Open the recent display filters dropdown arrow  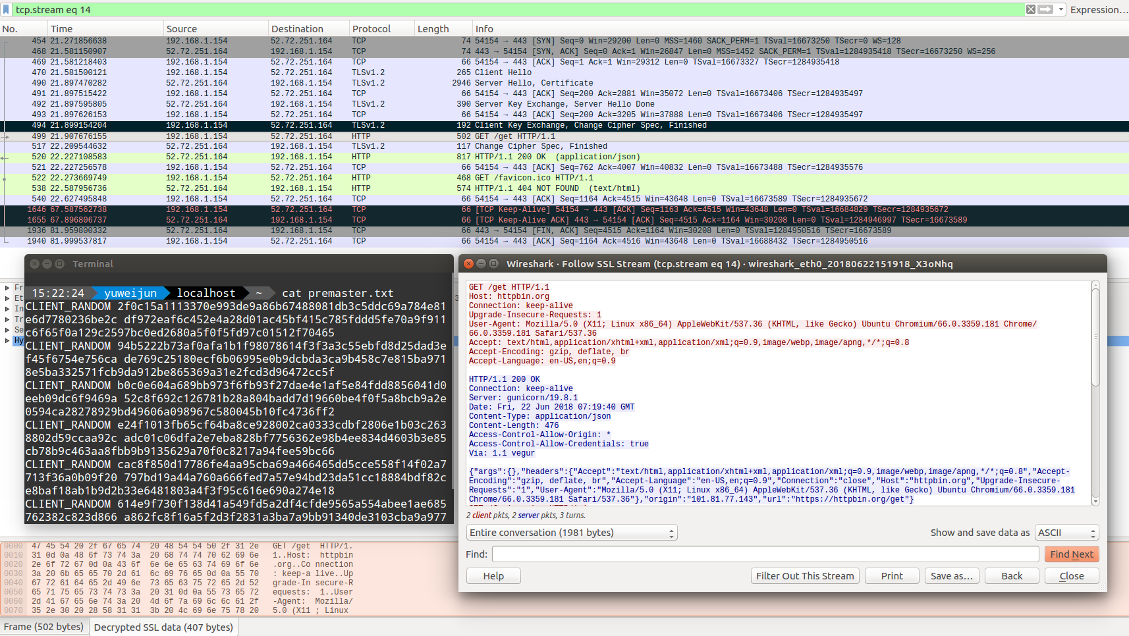pyautogui.click(x=1060, y=9)
